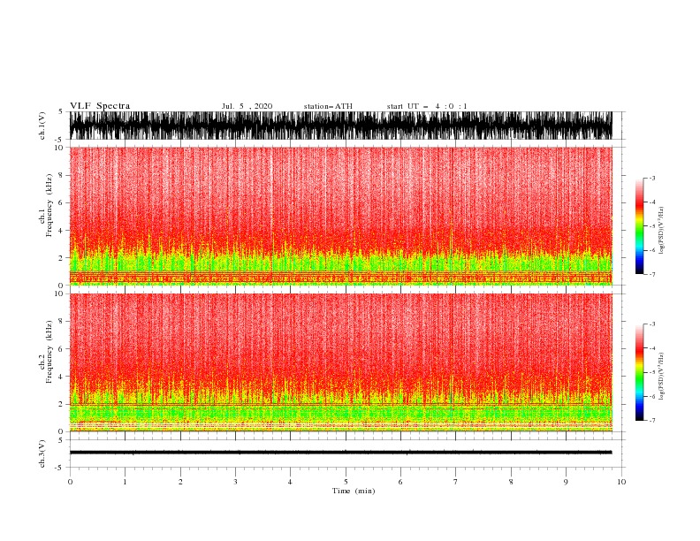
Task: Click the time axis tick label "3"
Action: [x=235, y=482]
